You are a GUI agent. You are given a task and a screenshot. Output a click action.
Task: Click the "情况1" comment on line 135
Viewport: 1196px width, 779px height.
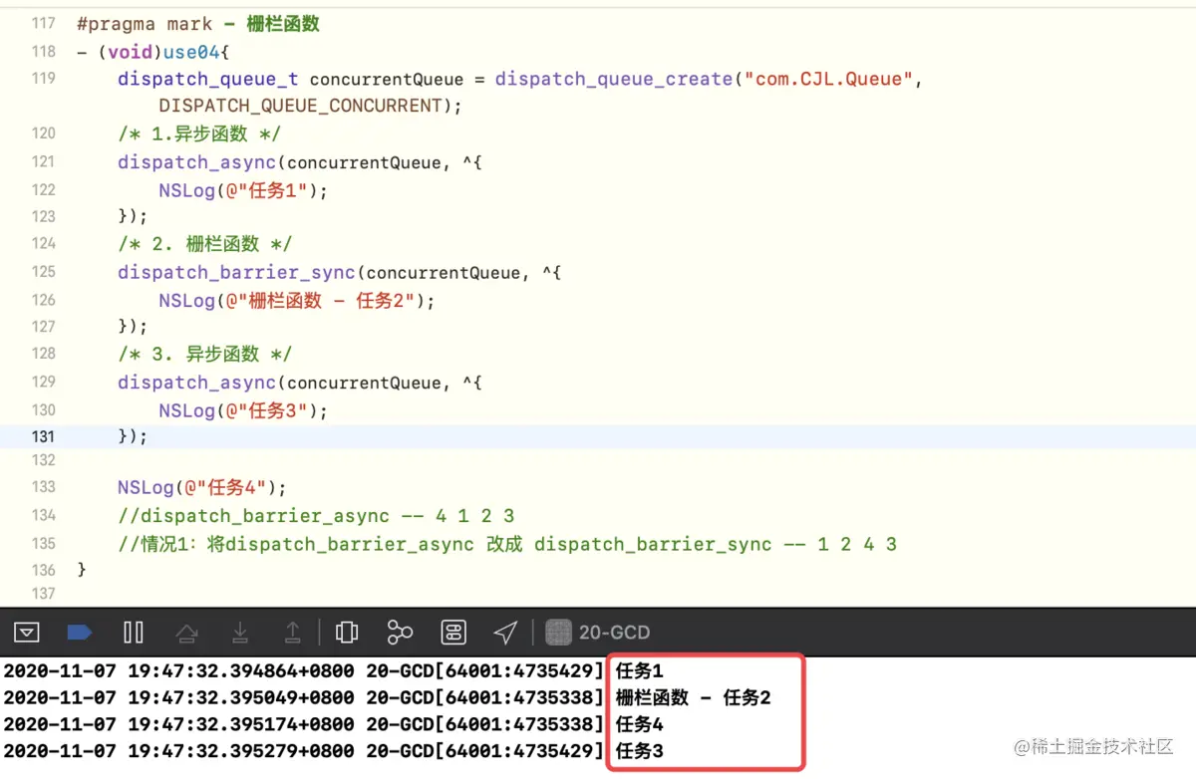click(507, 544)
